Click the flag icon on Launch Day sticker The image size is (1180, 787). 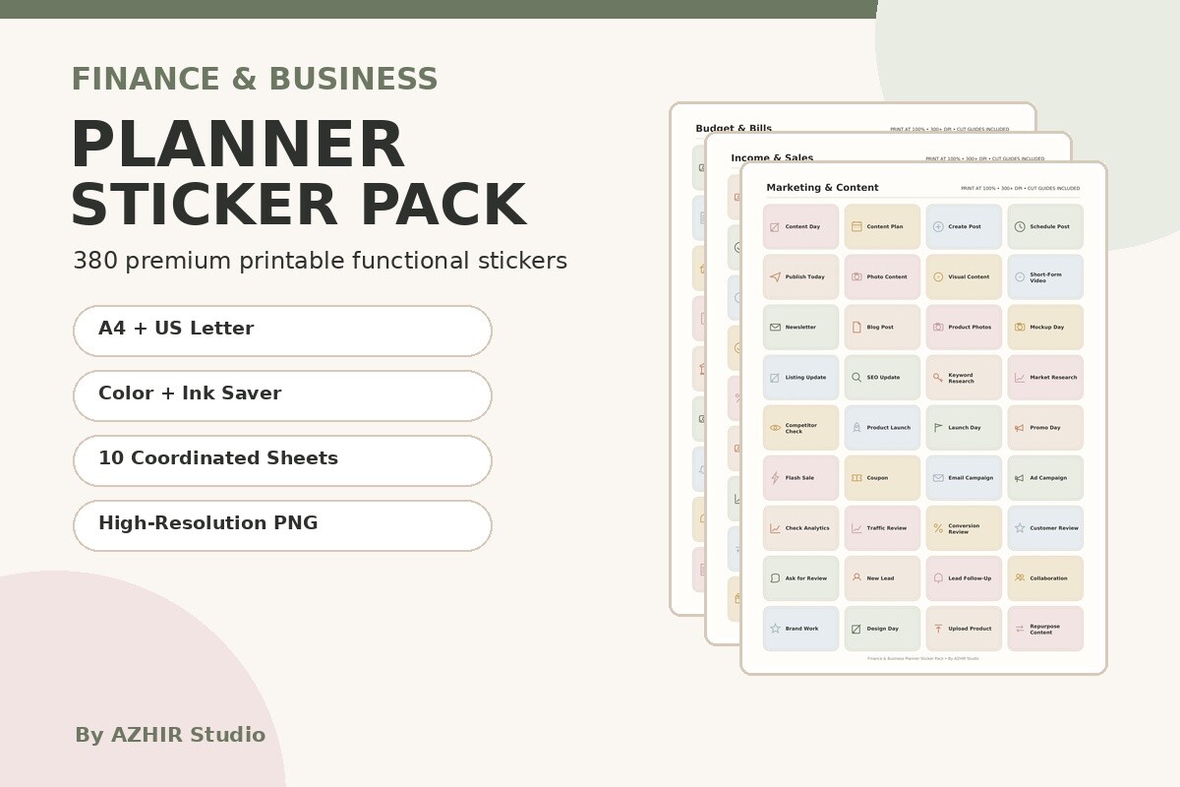point(938,428)
